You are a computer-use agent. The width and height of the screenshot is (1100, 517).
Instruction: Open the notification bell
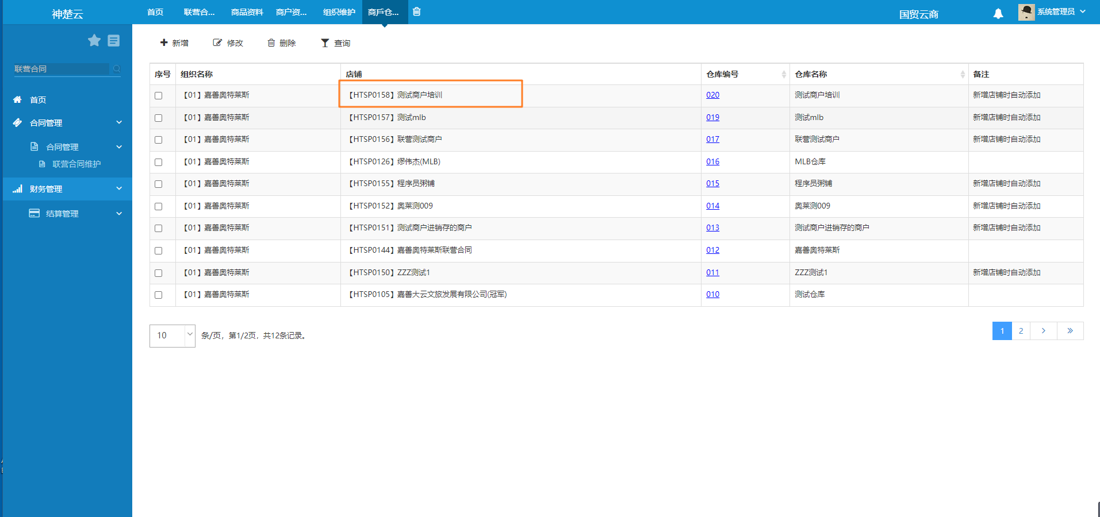click(x=998, y=13)
